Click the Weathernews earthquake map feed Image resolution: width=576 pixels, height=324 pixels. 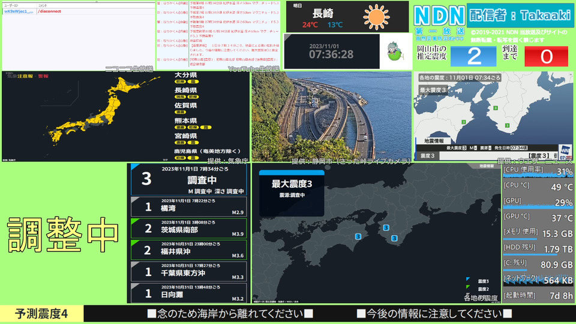pos(493,116)
